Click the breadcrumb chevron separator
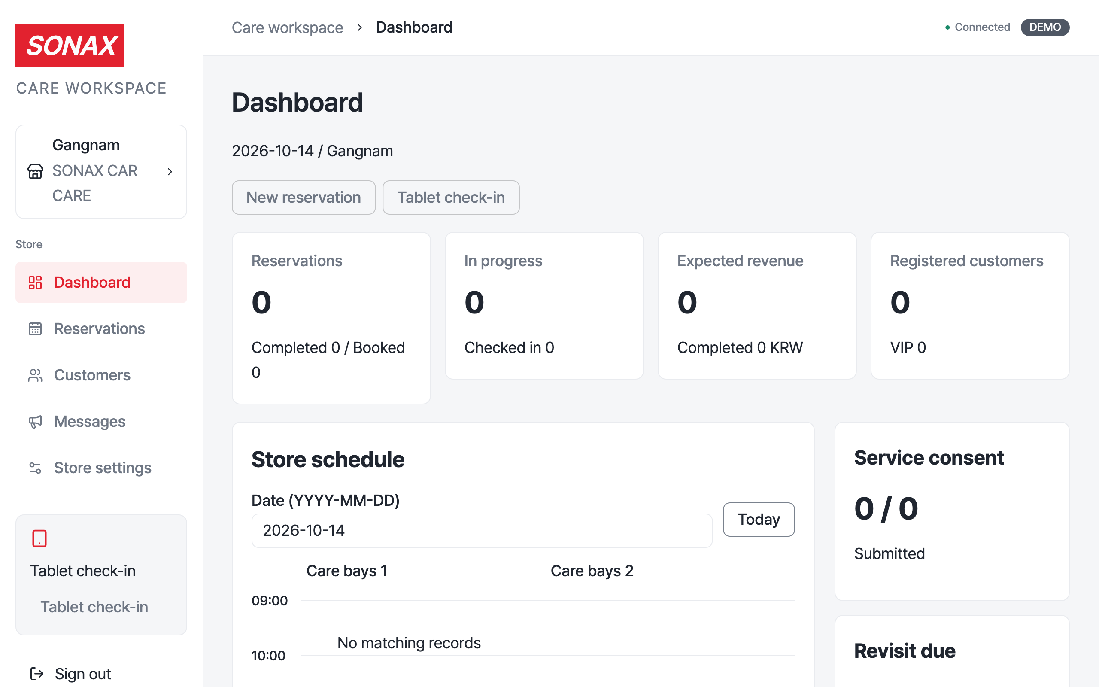The height and width of the screenshot is (687, 1099). [359, 27]
